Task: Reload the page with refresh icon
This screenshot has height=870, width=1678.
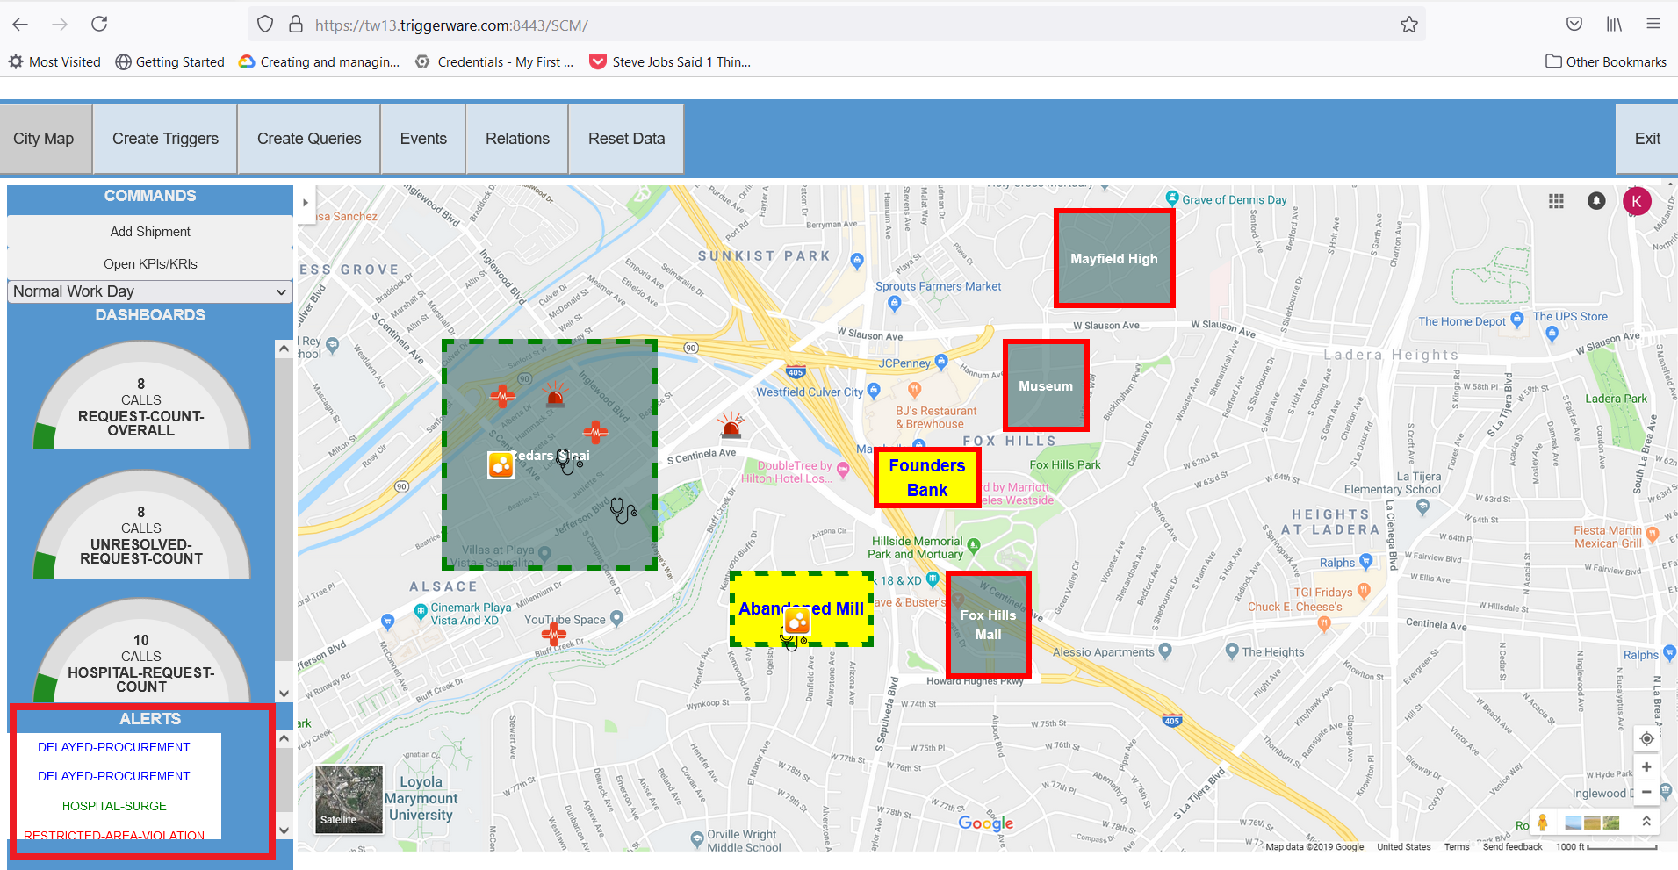Action: (99, 25)
